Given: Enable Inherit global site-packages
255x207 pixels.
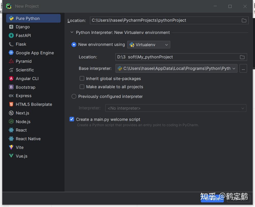Looking at the screenshot, I should 82,79.
